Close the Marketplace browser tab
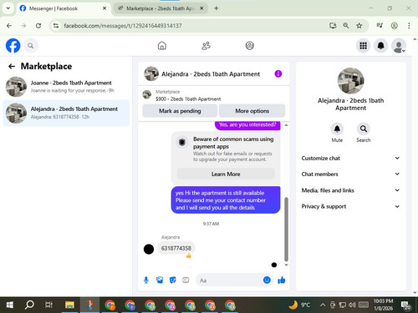This screenshot has height=313, width=418. point(201,8)
